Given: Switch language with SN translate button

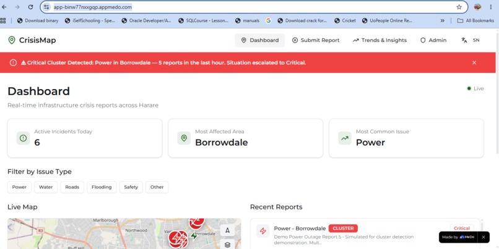Looking at the screenshot, I should [x=471, y=40].
